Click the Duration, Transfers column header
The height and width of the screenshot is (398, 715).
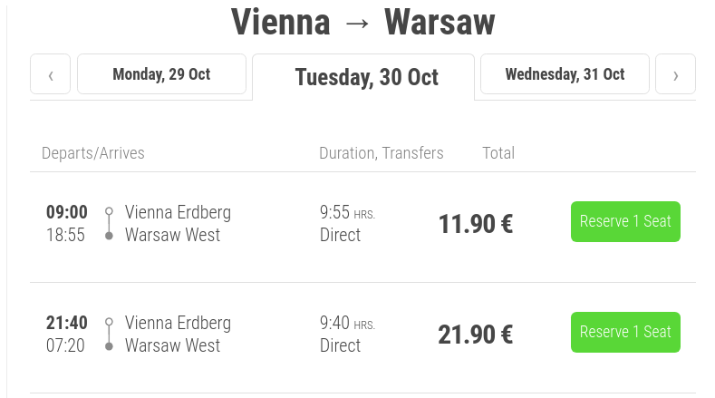click(x=382, y=153)
